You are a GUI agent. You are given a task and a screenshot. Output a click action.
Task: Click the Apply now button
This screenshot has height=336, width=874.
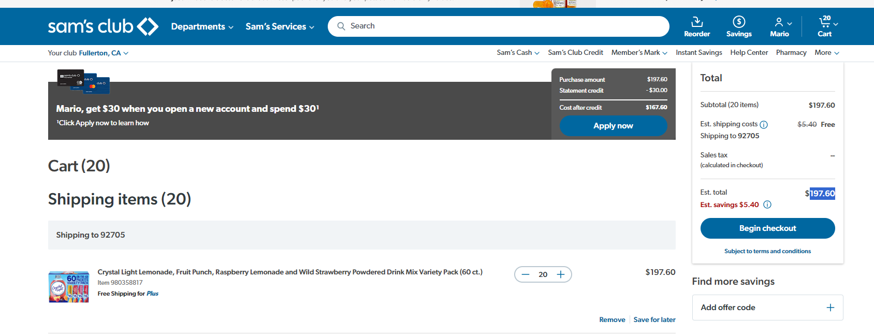point(614,126)
